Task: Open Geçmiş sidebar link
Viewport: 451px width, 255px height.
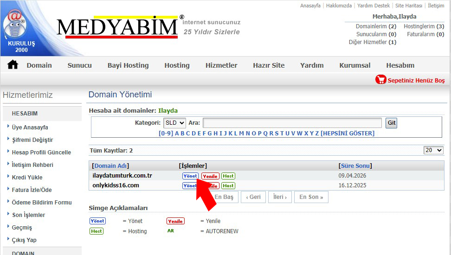Action: coord(22,227)
